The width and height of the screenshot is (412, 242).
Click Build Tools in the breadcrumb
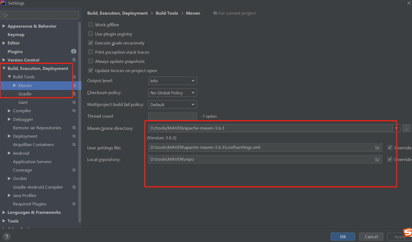point(167,13)
